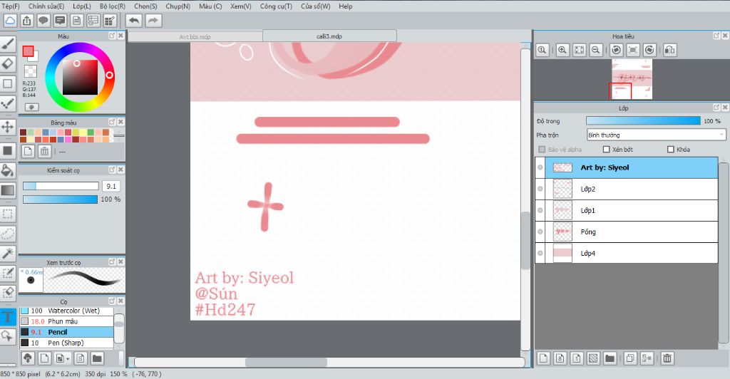Image resolution: width=730 pixels, height=379 pixels.
Task: Select the Eraser tool
Action: click(x=8, y=63)
